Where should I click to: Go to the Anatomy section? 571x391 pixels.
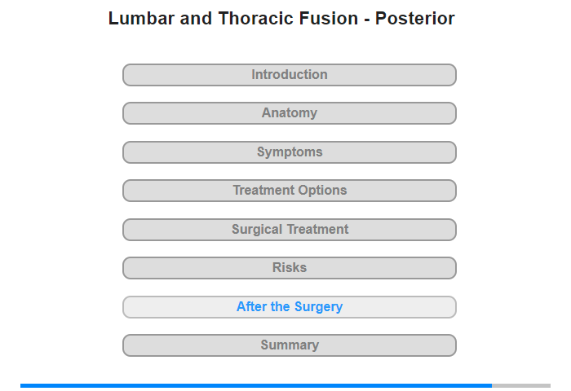click(x=289, y=113)
